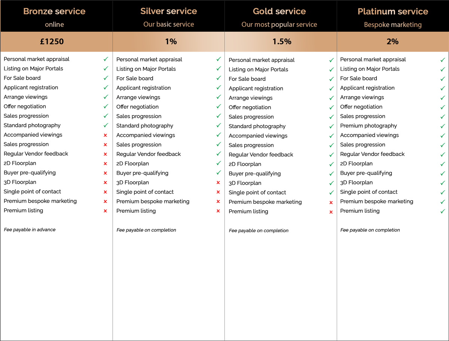Click the 1.5% Gold price bar
The width and height of the screenshot is (449, 341).
coord(281,42)
